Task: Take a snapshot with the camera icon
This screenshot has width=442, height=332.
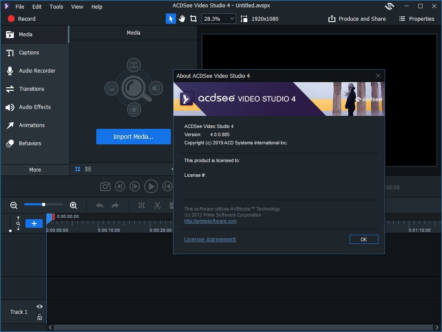Action: pyautogui.click(x=105, y=187)
